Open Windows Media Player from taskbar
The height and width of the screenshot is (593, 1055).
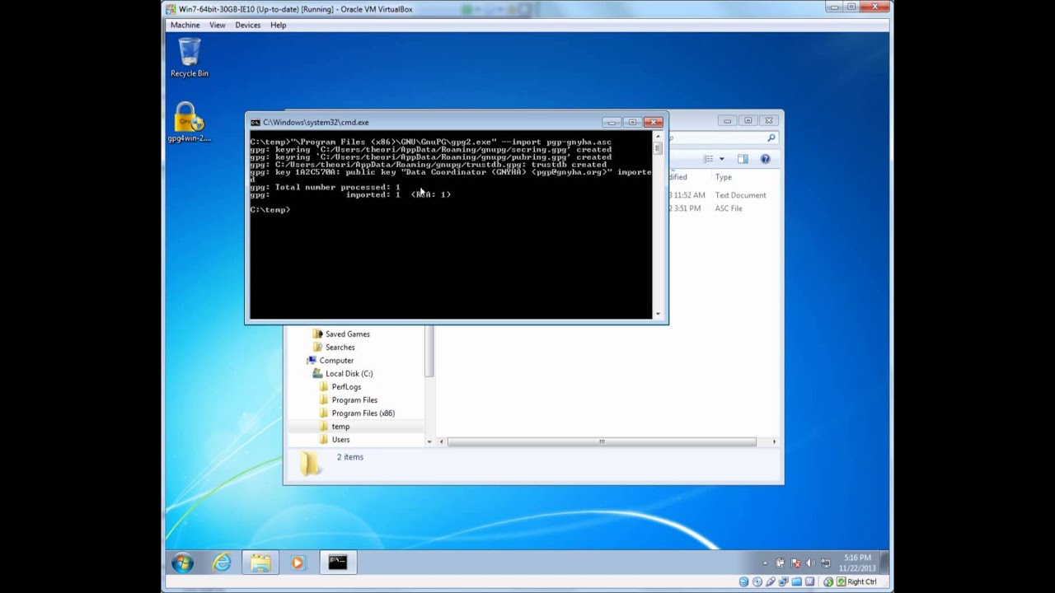click(x=298, y=563)
